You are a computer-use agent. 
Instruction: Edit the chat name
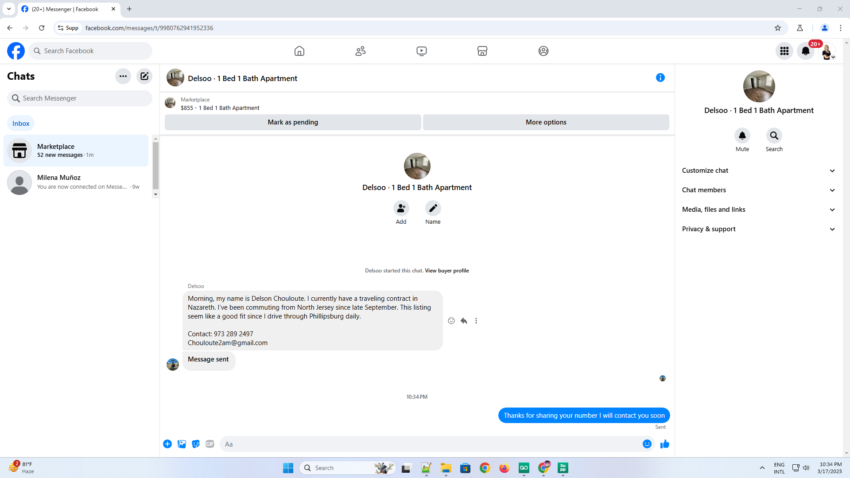[433, 208]
